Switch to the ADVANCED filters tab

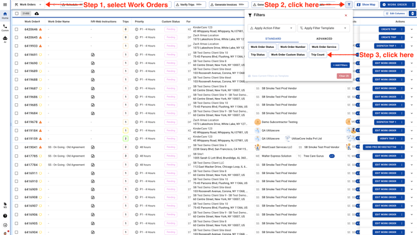324,39
